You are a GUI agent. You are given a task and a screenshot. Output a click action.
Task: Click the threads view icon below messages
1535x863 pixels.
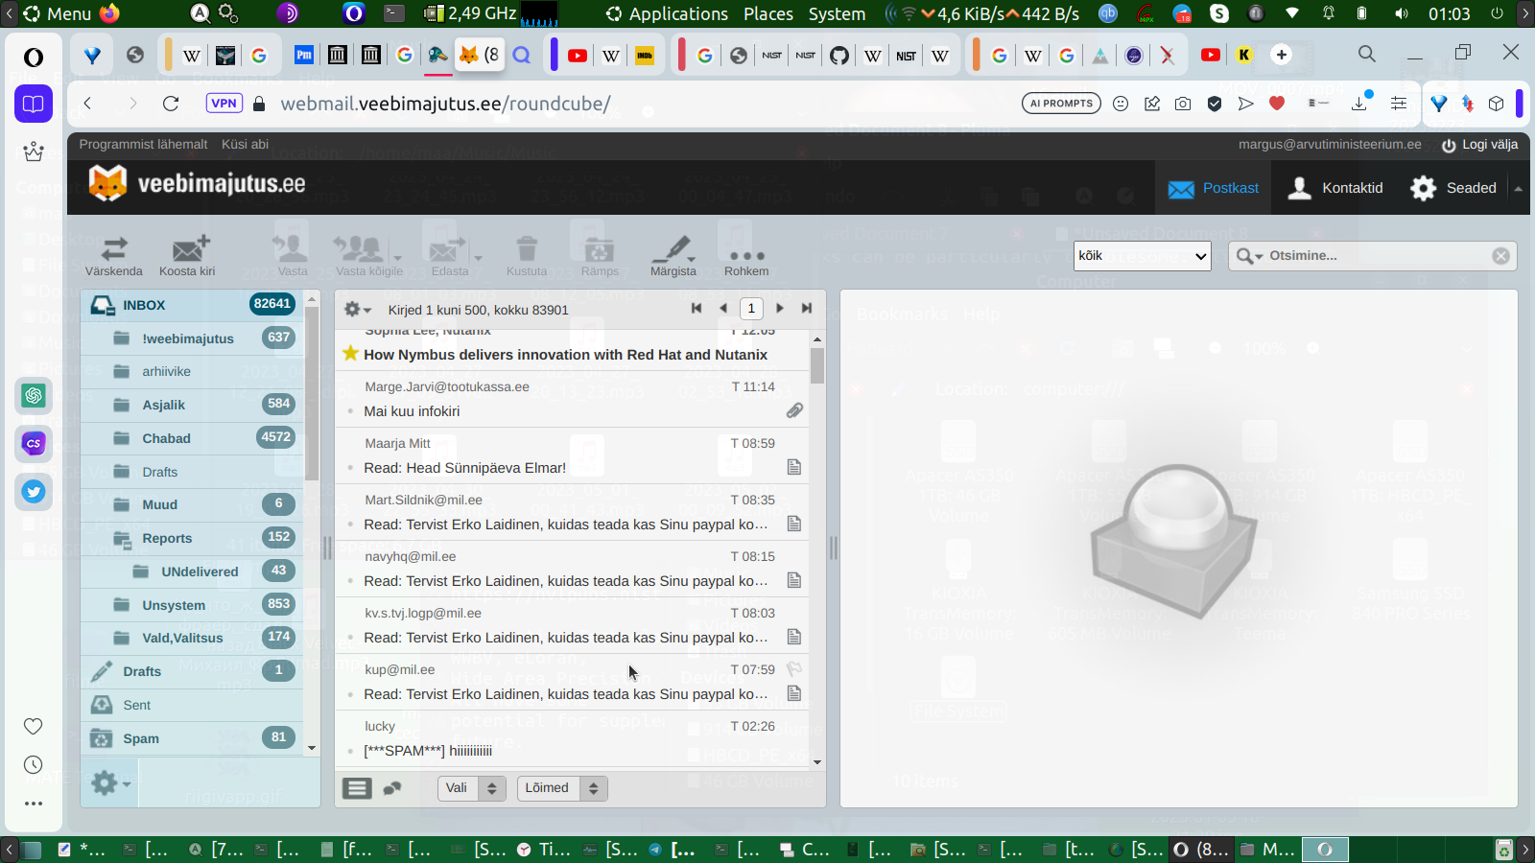click(392, 788)
